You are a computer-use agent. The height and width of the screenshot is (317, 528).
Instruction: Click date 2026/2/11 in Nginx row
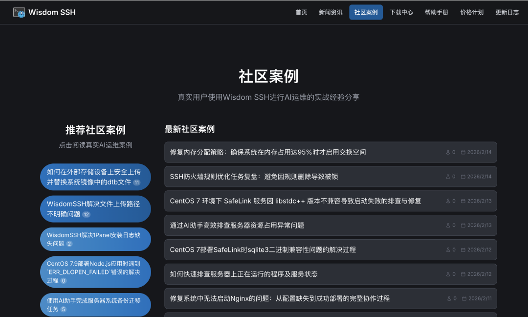480,298
